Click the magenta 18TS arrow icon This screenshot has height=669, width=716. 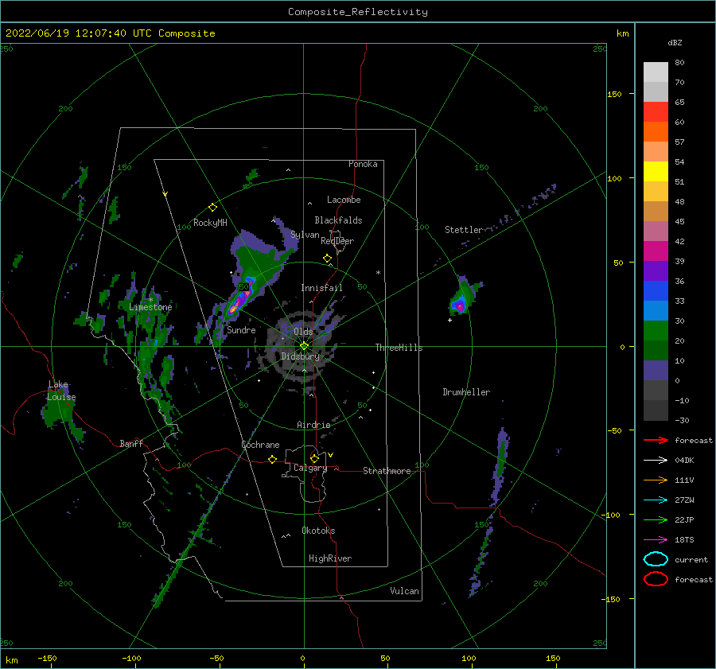pyautogui.click(x=656, y=540)
